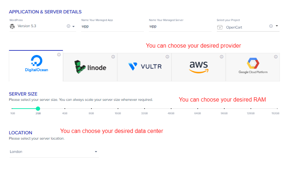
Task: Expand the project selection dropdown arrow
Action: click(276, 26)
